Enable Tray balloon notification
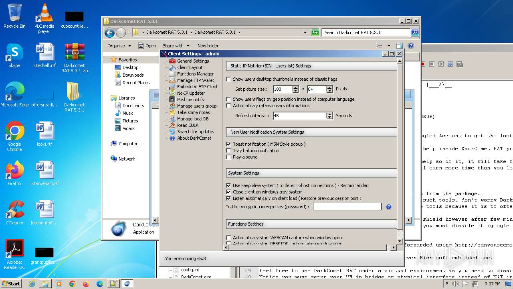Image resolution: width=513 pixels, height=289 pixels. [229, 151]
